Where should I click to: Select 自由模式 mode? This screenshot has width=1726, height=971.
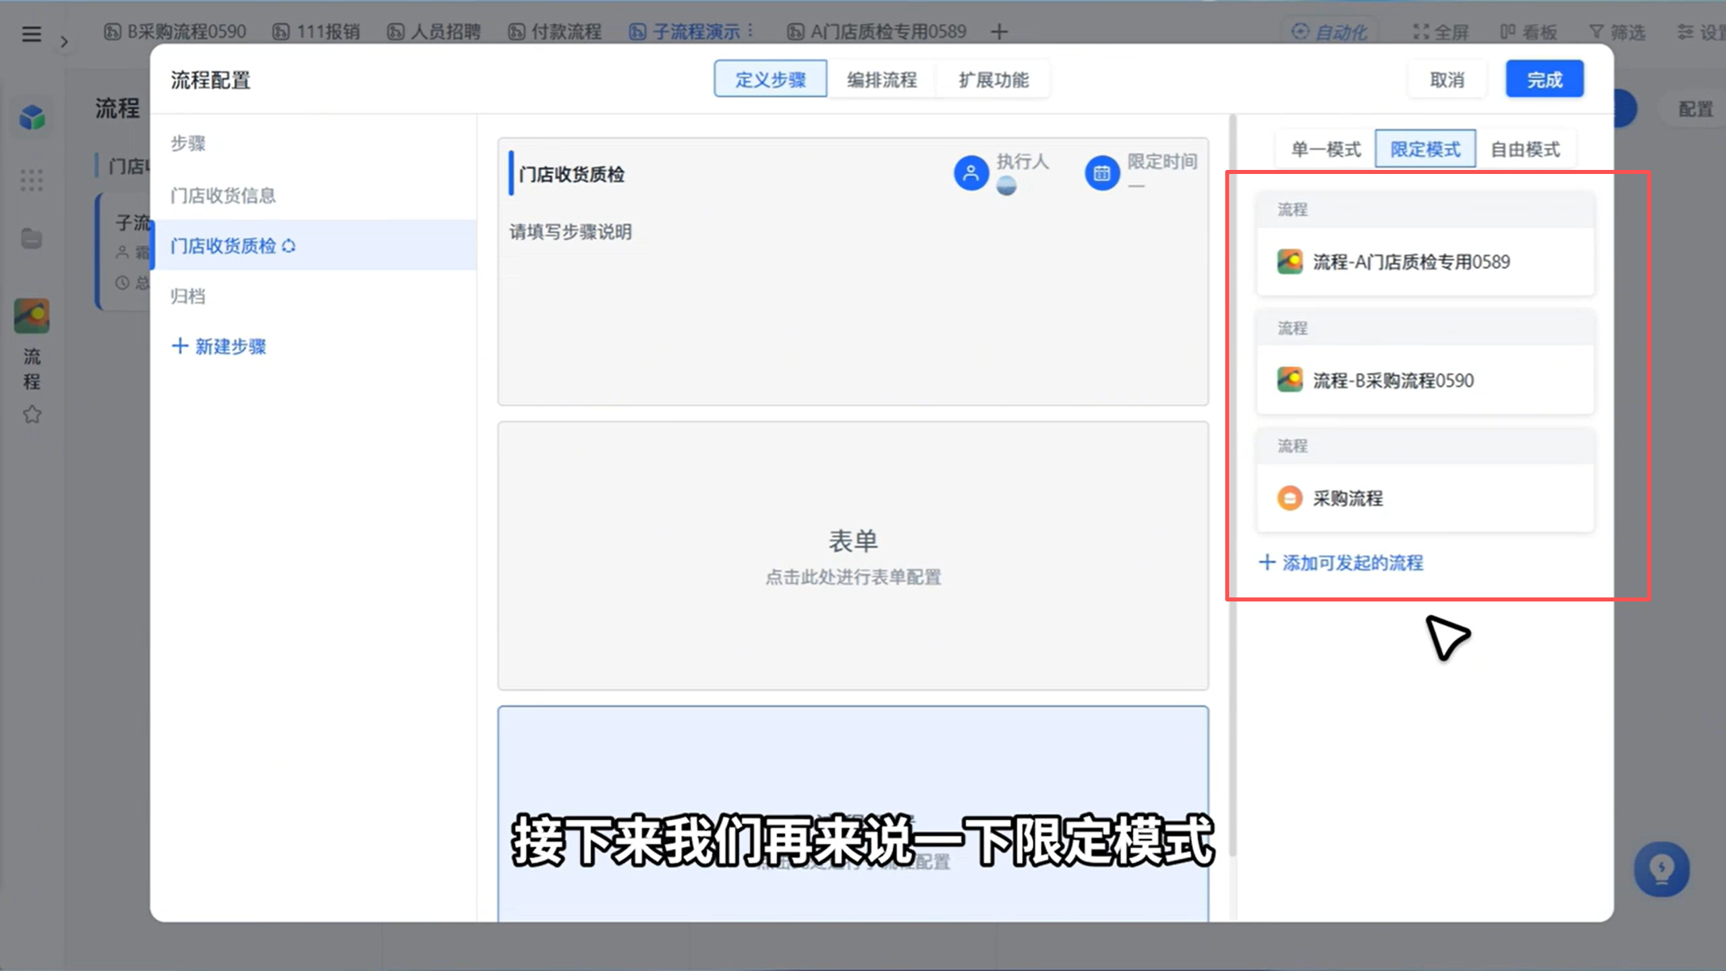point(1525,149)
